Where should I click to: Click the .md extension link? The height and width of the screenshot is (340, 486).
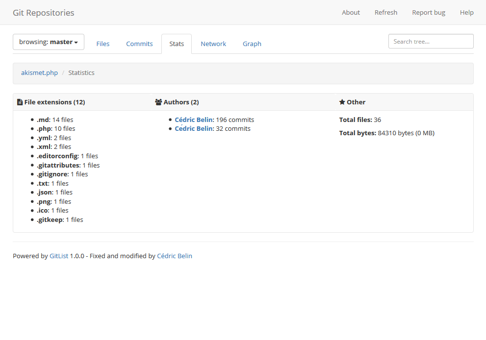pos(43,119)
